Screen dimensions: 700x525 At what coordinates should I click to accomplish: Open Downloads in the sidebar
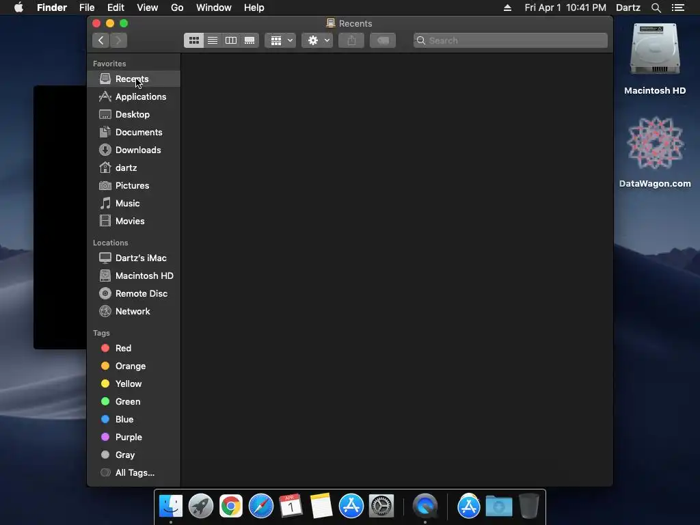(x=133, y=150)
